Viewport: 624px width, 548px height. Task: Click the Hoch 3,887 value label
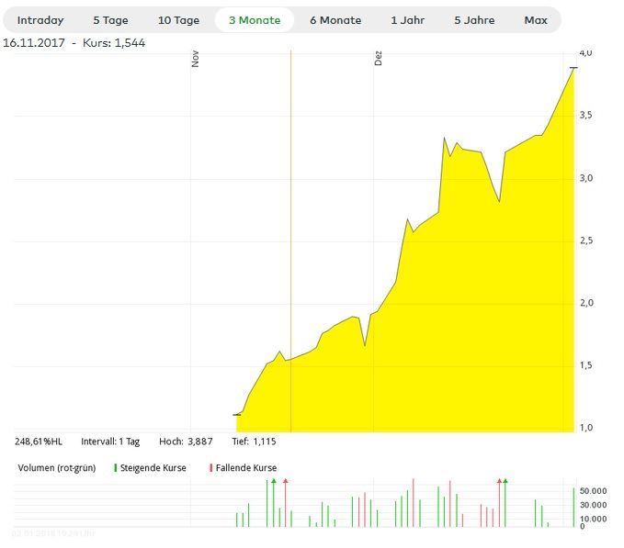186,442
